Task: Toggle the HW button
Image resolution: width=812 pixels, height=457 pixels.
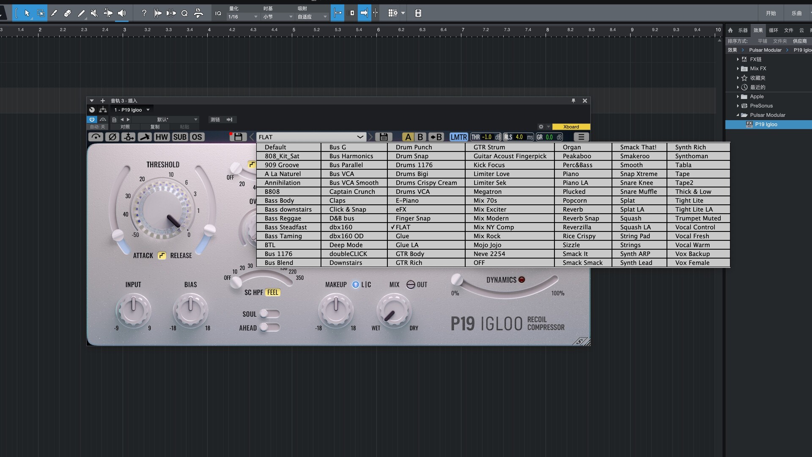Action: [x=162, y=137]
